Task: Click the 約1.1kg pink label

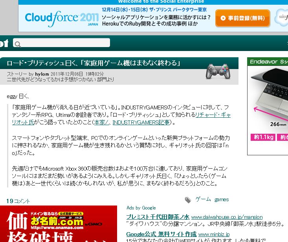Action: (x=263, y=137)
